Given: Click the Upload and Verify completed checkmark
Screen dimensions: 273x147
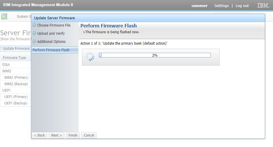Looking at the screenshot, I should 34,33.
